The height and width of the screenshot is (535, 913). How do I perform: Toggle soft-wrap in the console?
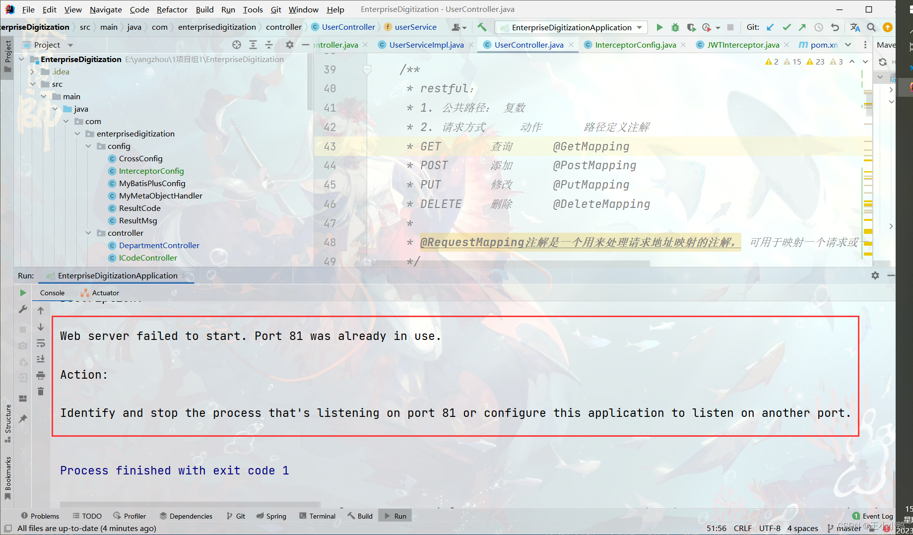41,342
